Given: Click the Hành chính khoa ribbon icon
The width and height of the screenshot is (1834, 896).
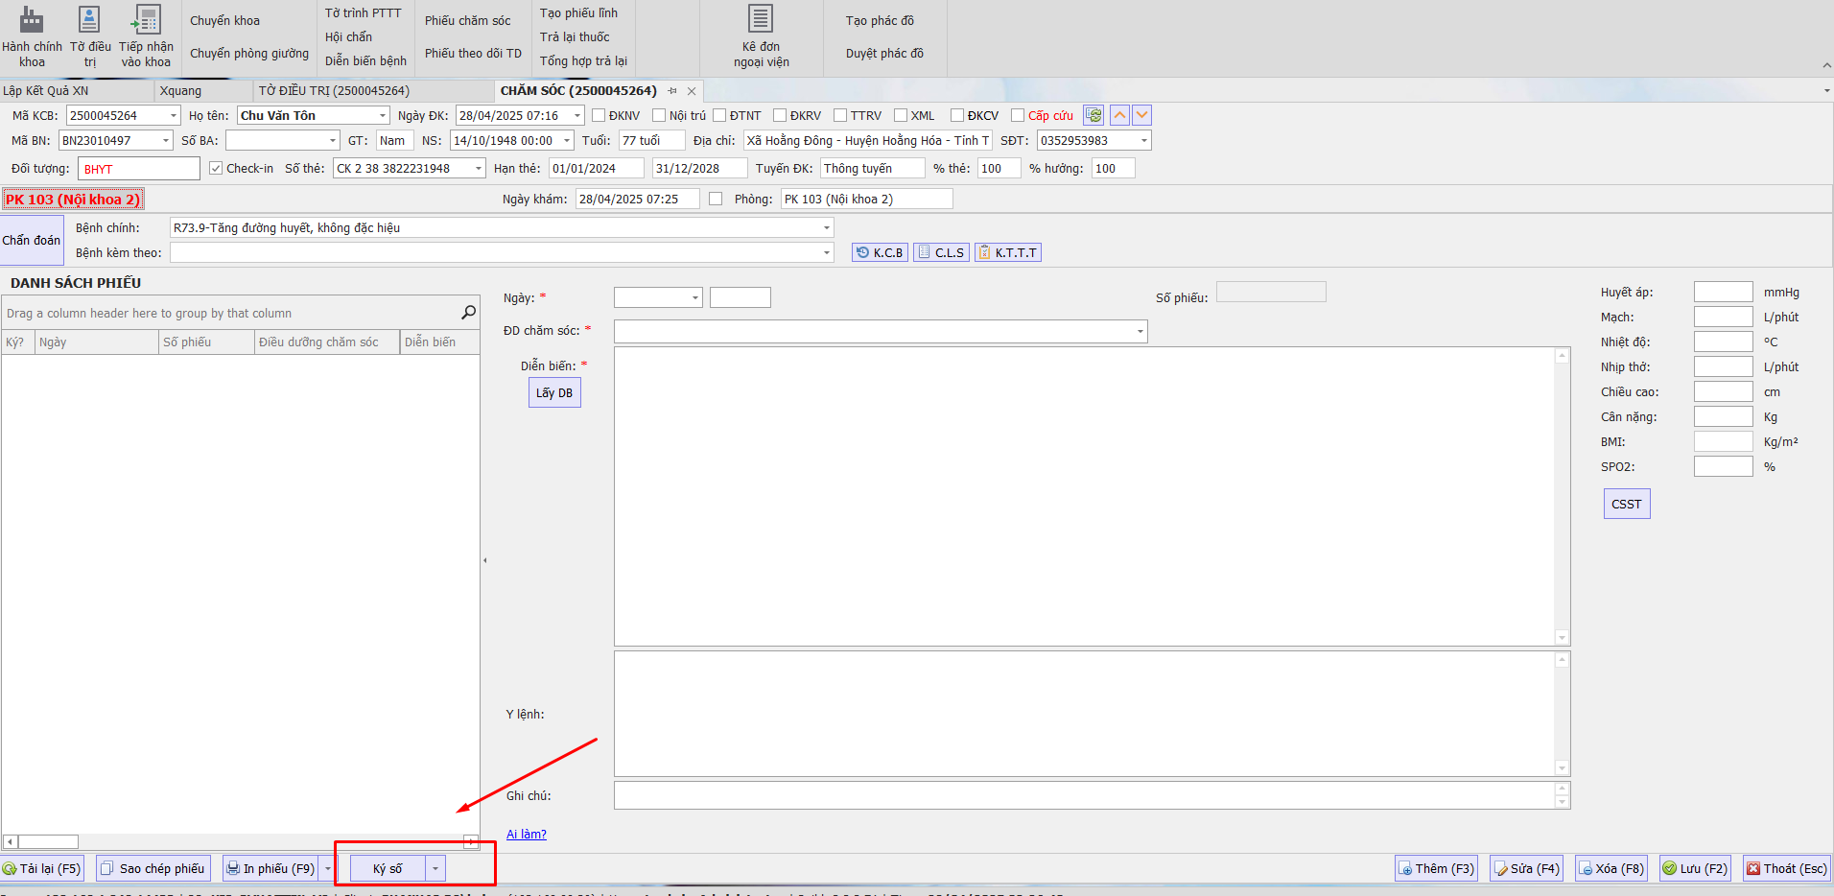Looking at the screenshot, I should tap(32, 21).
